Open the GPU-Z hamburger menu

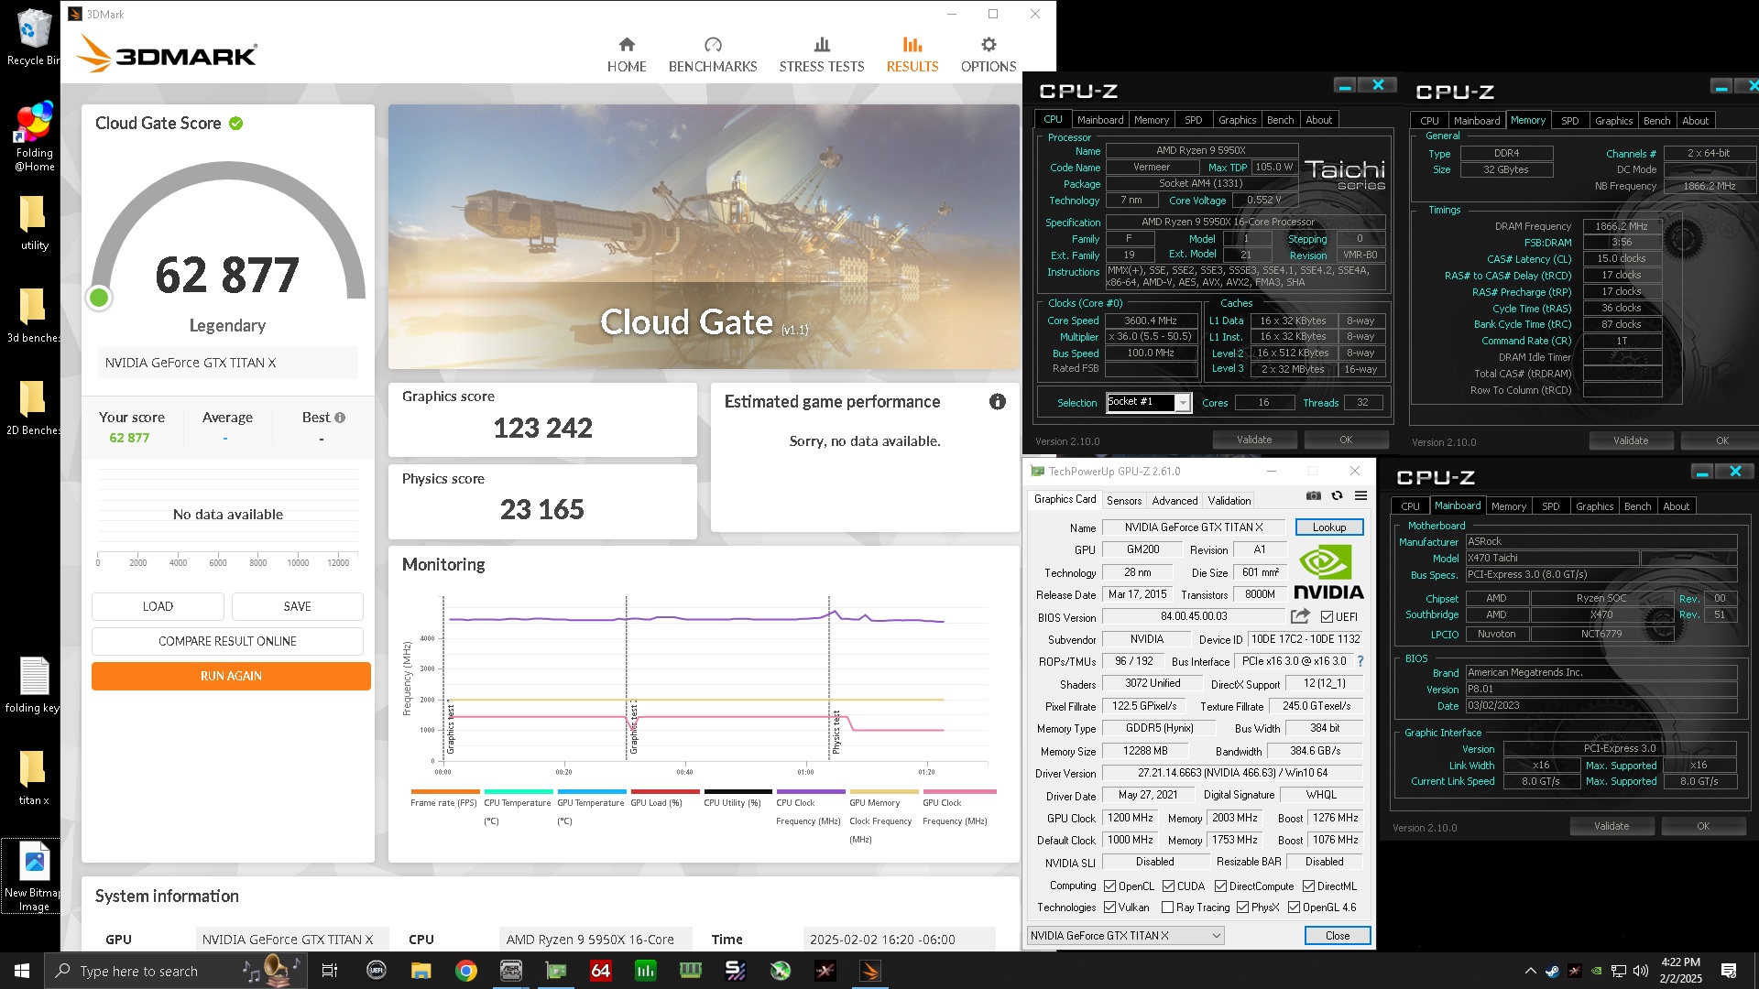pos(1361,495)
